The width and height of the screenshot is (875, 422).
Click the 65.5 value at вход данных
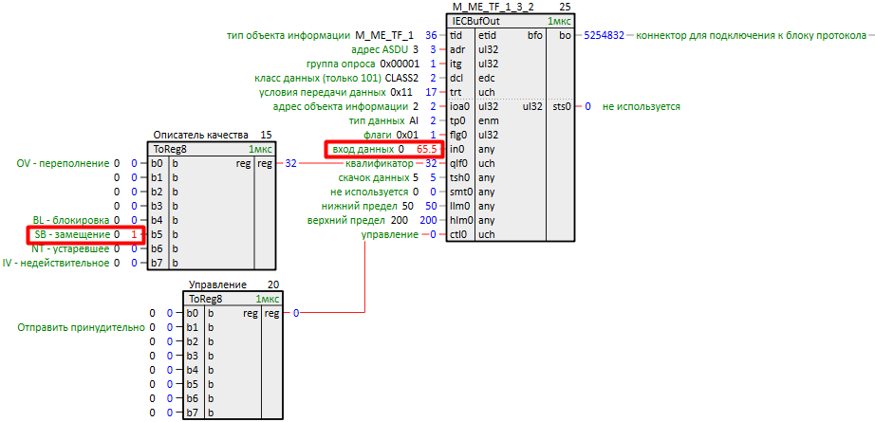(426, 150)
